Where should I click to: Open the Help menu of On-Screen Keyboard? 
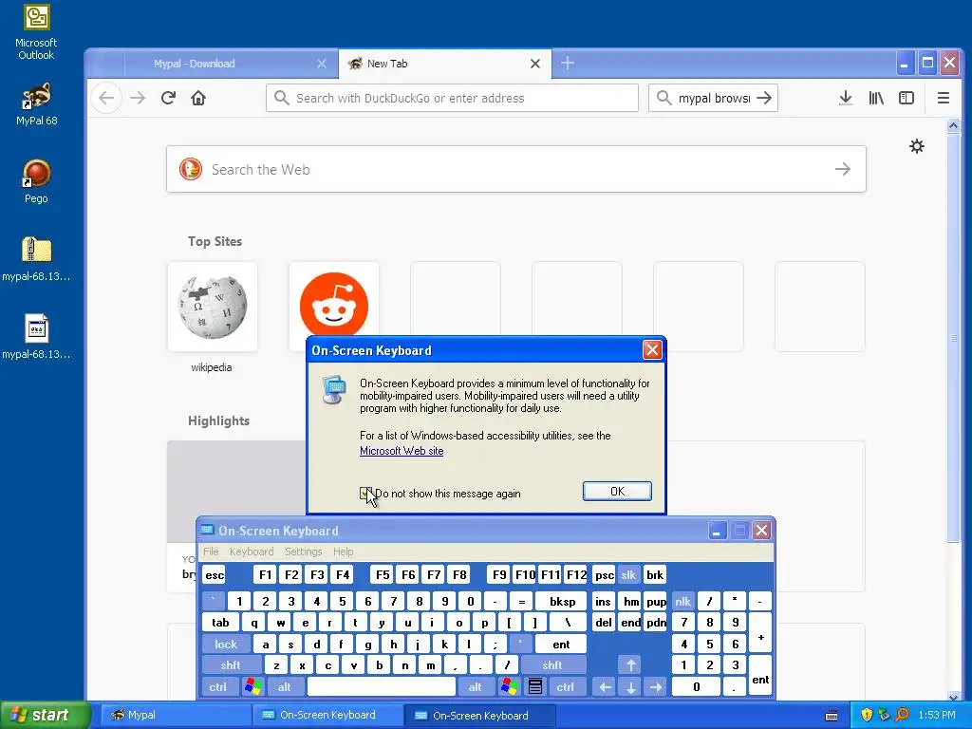pos(343,551)
